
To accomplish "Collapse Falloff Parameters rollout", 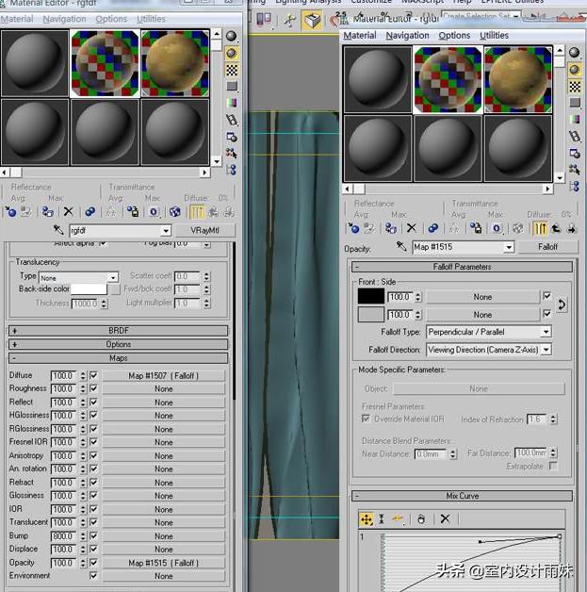I will tap(462, 267).
